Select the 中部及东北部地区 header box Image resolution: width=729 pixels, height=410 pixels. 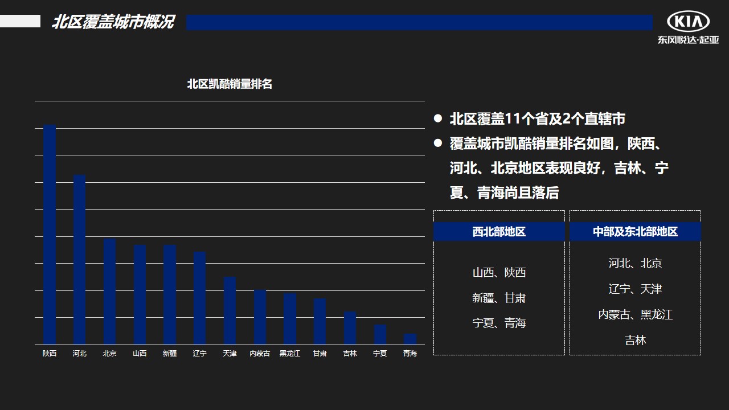point(635,232)
